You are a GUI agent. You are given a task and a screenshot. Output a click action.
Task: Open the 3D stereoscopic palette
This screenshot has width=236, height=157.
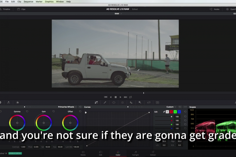pos(157,102)
